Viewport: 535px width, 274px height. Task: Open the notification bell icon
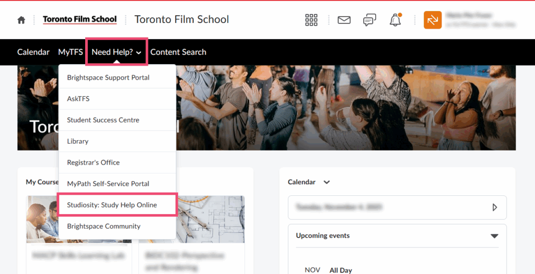click(396, 20)
